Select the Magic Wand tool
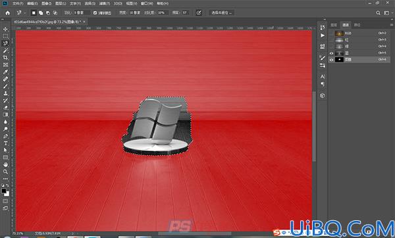Image resolution: width=395 pixels, height=238 pixels. (x=5, y=51)
